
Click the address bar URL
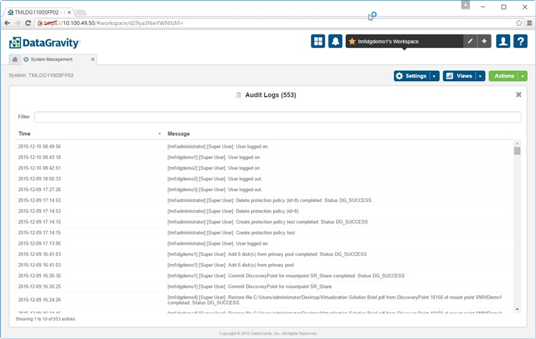pos(114,23)
